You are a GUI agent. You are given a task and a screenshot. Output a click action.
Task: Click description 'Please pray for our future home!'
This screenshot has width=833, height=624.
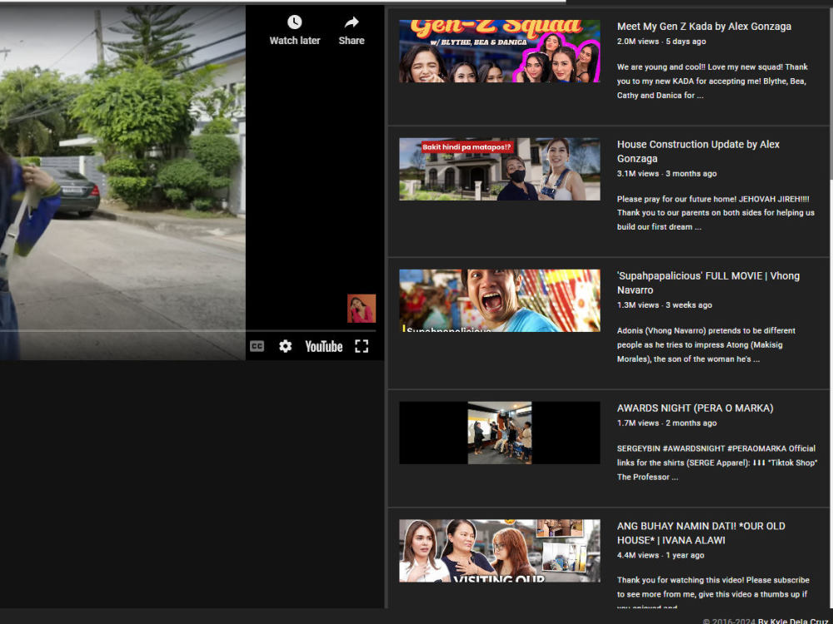tap(716, 213)
